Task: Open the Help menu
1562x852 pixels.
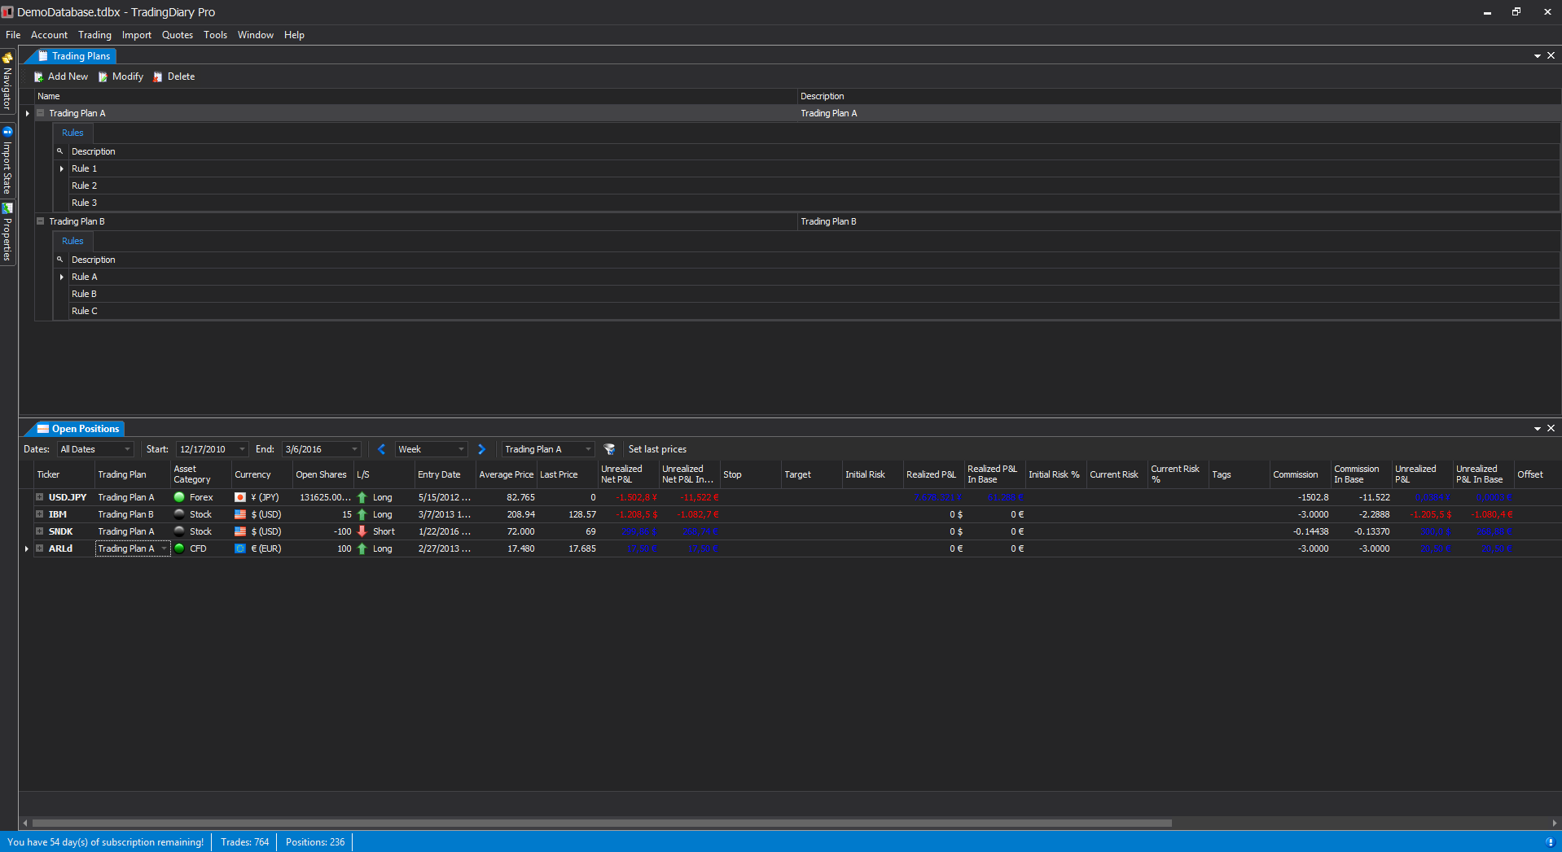Action: pos(294,35)
